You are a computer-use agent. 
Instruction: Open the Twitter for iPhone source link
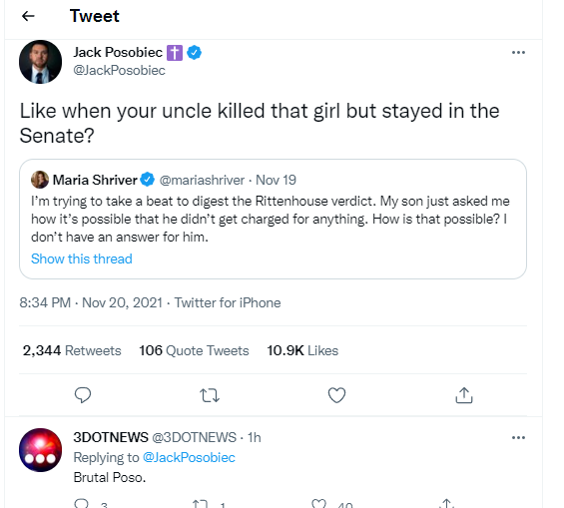point(228,302)
